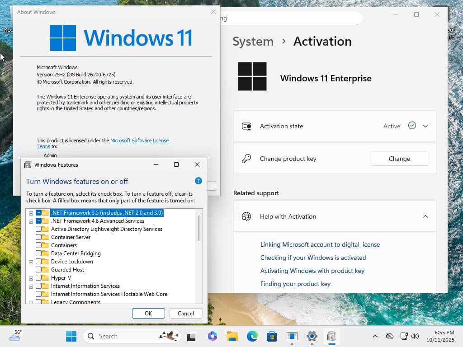Expand the .NET Framework 3.5 tree node
This screenshot has width=463, height=347.
(31, 213)
